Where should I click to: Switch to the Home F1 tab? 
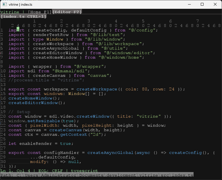click(x=40, y=12)
